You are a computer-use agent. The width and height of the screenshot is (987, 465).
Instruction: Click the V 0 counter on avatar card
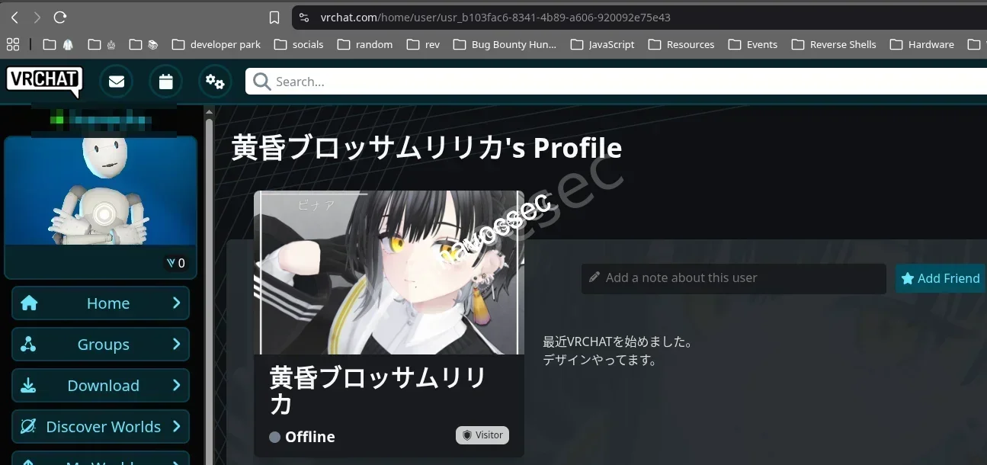tap(176, 262)
